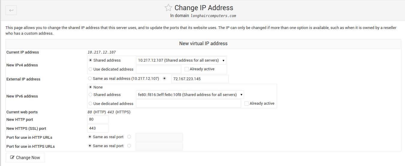405x166 pixels.
Task: Check IPv4 Already active checkbox
Action: pyautogui.click(x=187, y=69)
